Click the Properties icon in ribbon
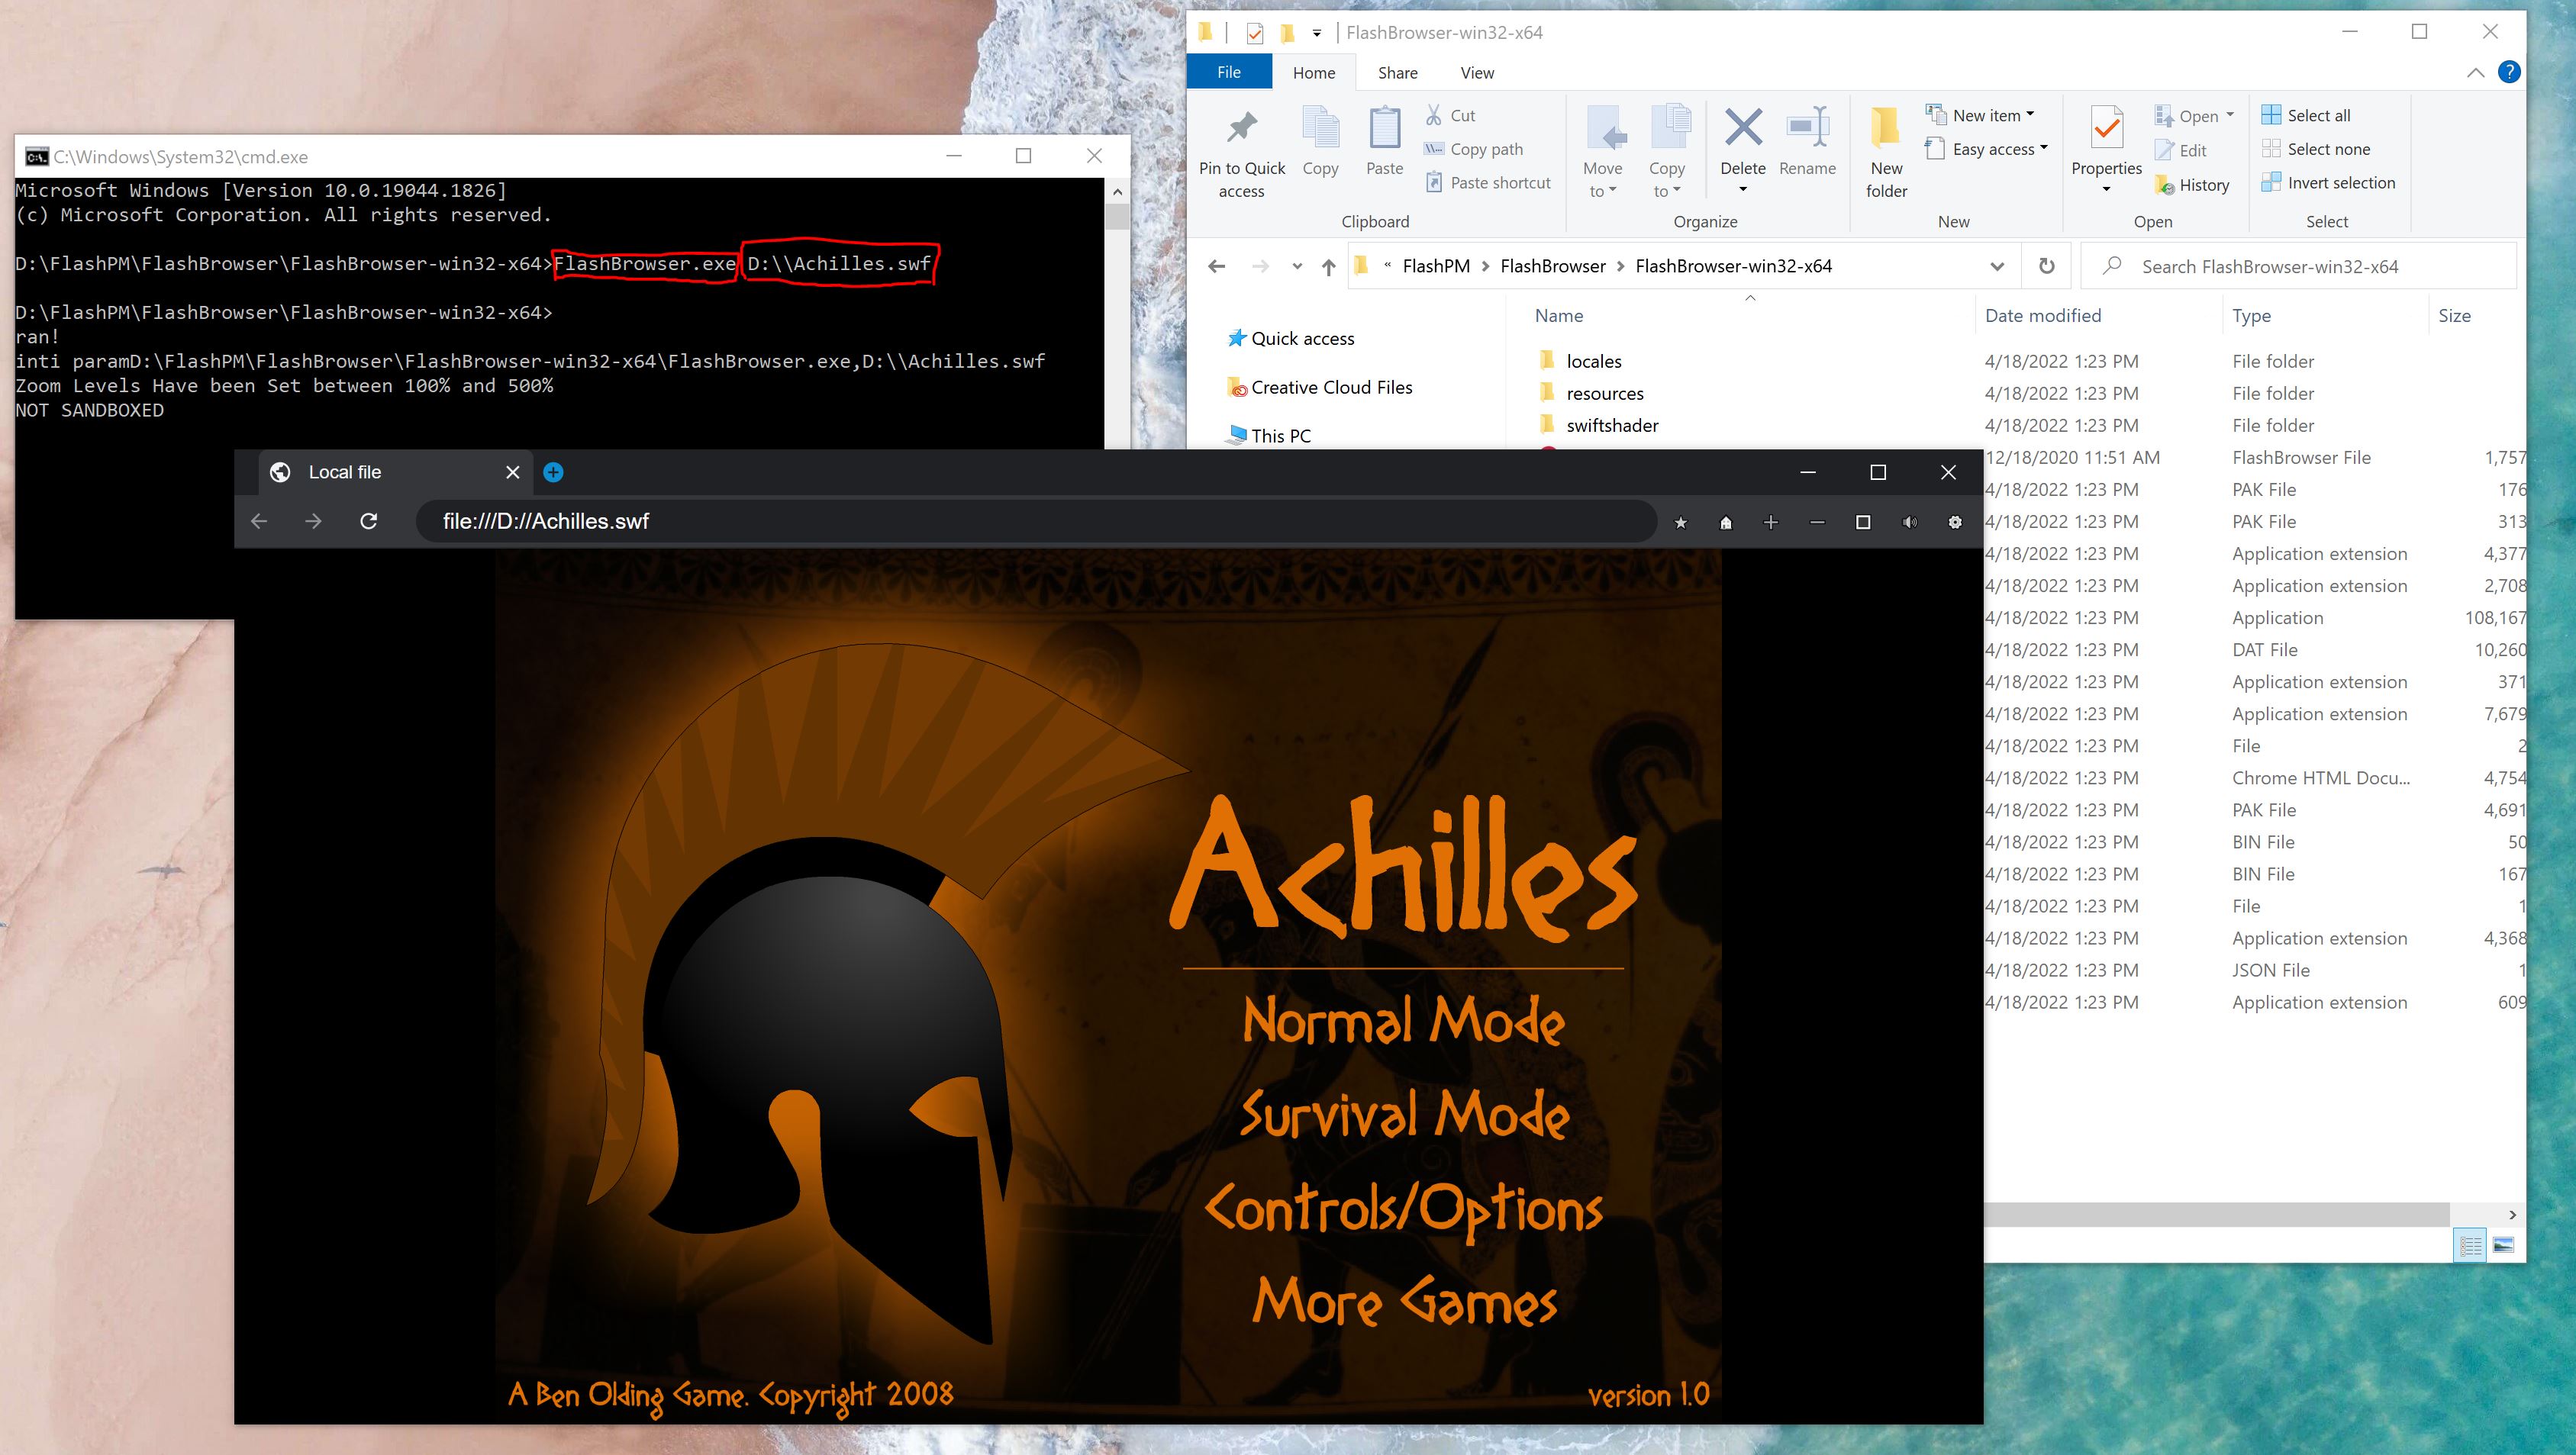Image resolution: width=2576 pixels, height=1455 pixels. 2106,130
